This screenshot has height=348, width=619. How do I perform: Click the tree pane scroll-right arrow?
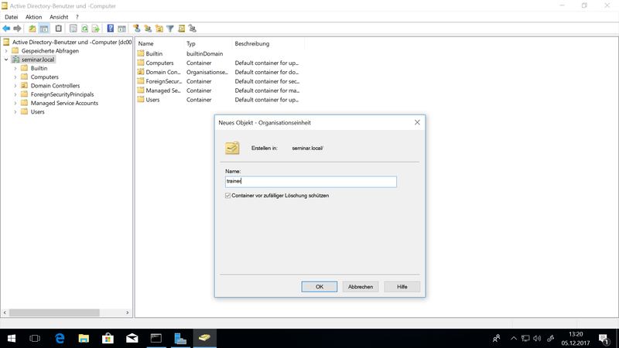(x=128, y=312)
